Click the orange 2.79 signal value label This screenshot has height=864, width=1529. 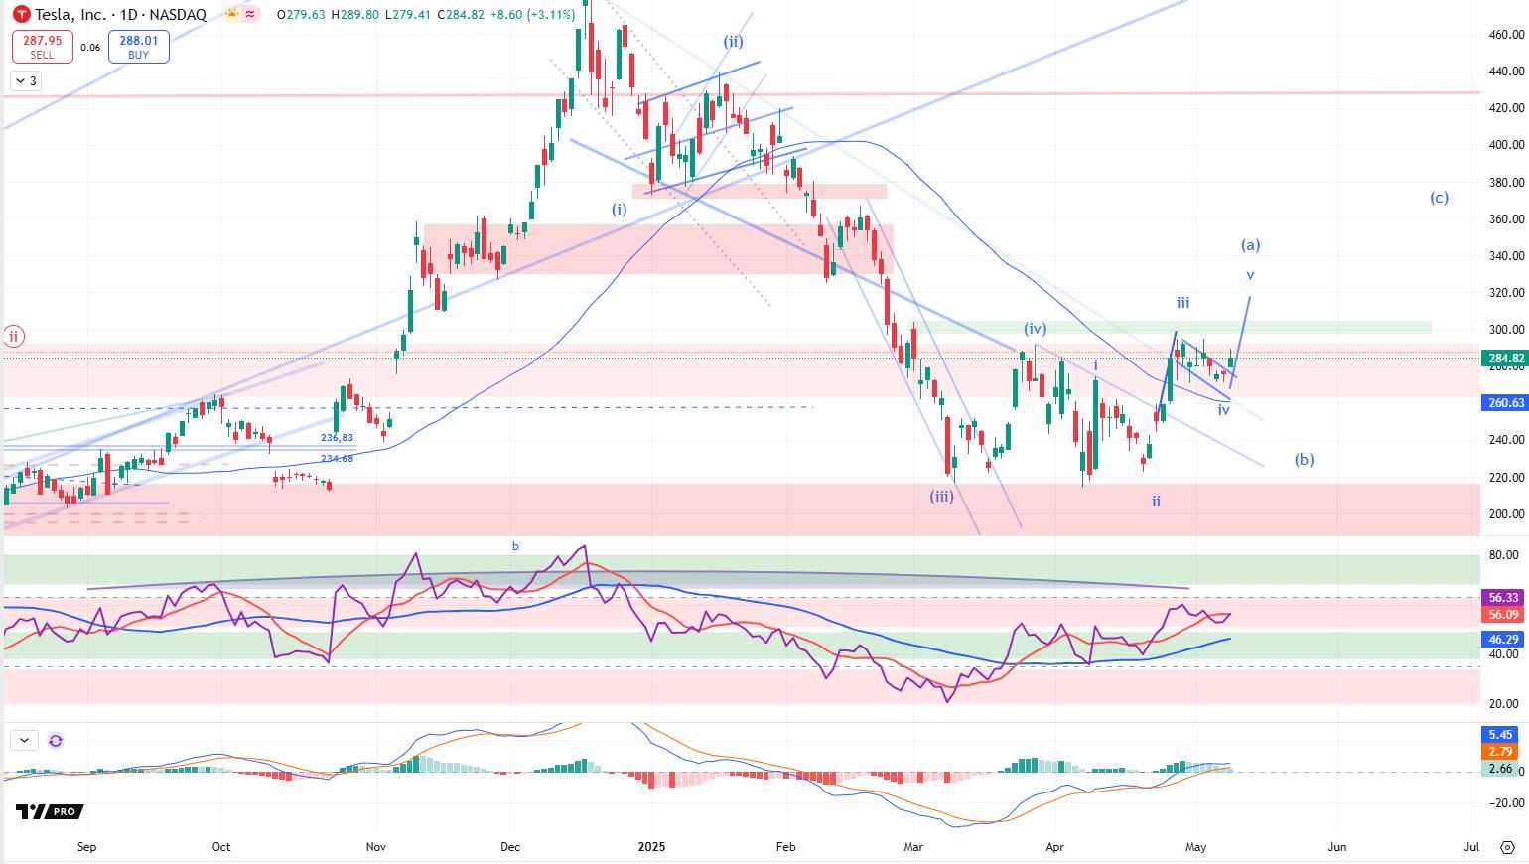(x=1502, y=752)
